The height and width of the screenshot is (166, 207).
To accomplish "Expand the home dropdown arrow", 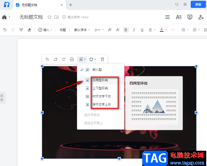I will [9, 17].
